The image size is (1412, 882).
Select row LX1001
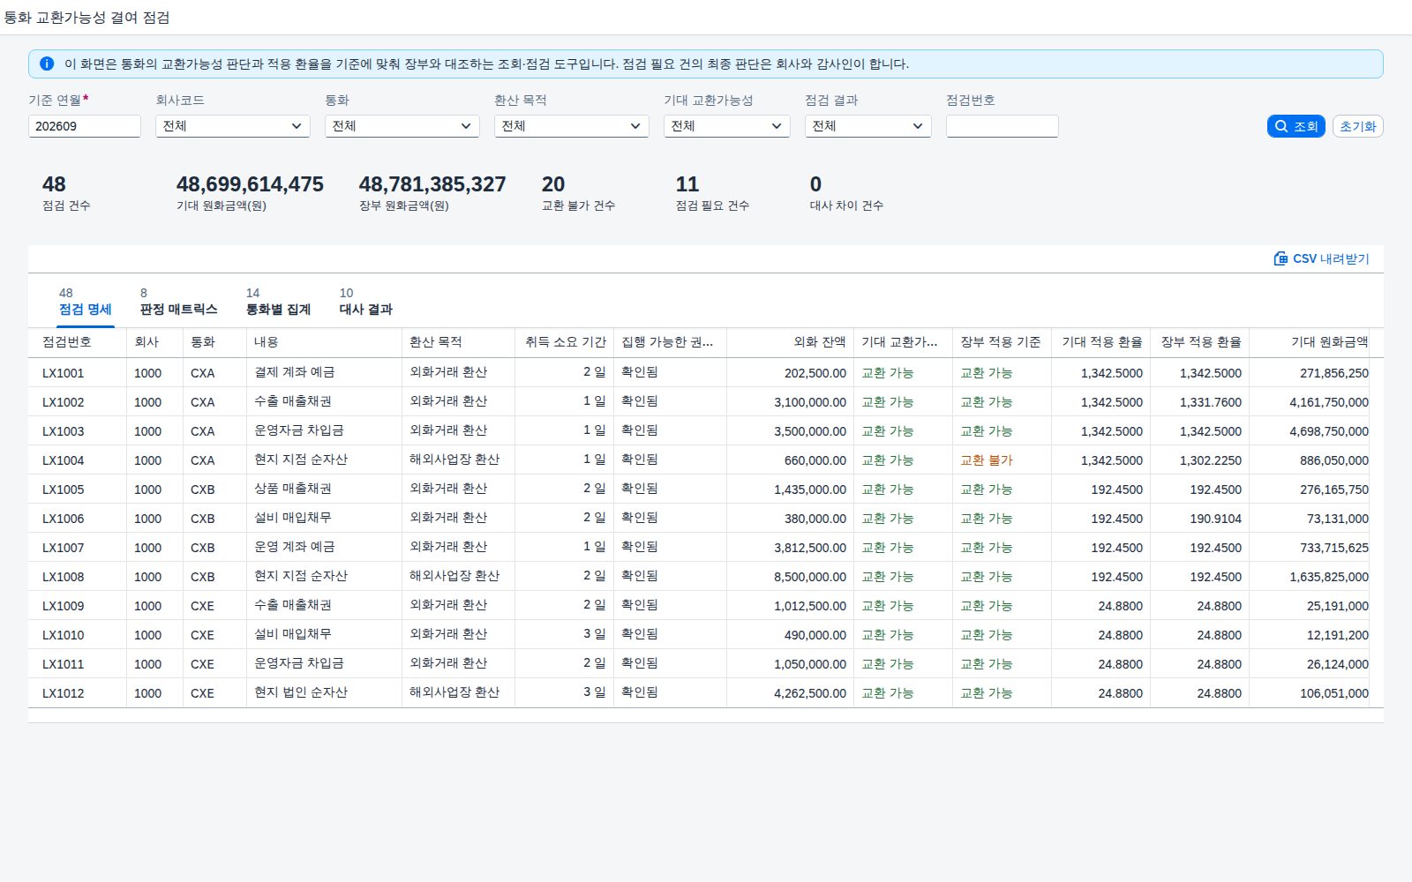click(706, 373)
